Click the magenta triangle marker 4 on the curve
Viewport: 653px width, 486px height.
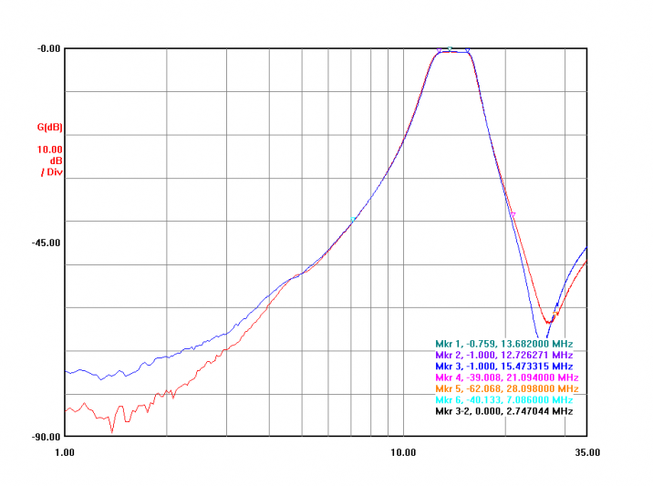click(513, 215)
